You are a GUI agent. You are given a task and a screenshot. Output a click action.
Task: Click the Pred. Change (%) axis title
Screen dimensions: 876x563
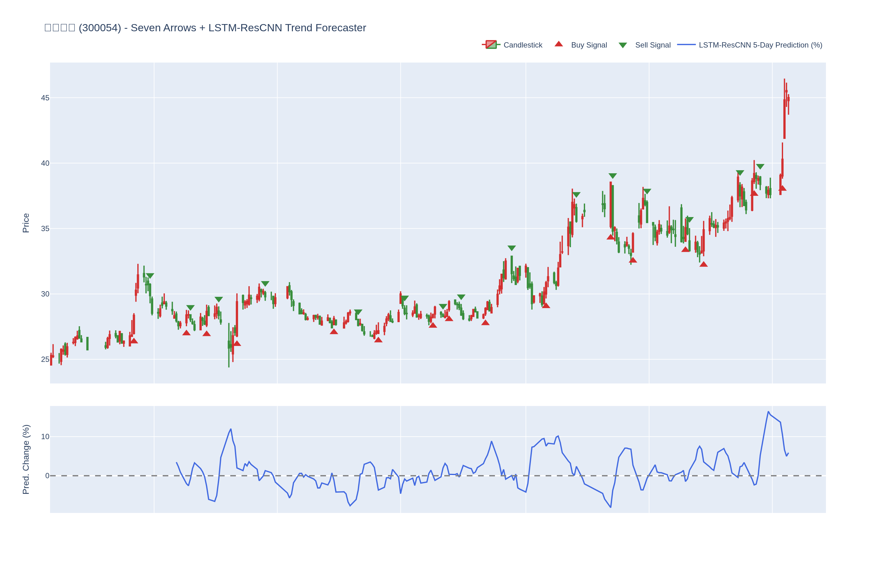click(x=26, y=459)
